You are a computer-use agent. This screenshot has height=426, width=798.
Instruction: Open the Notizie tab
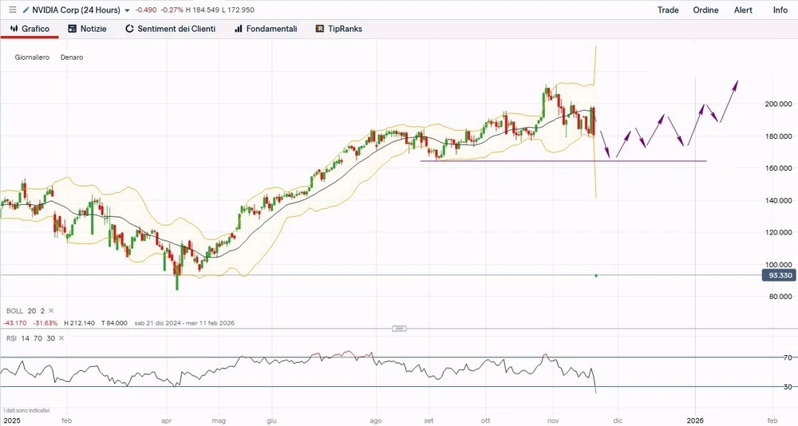(x=87, y=29)
